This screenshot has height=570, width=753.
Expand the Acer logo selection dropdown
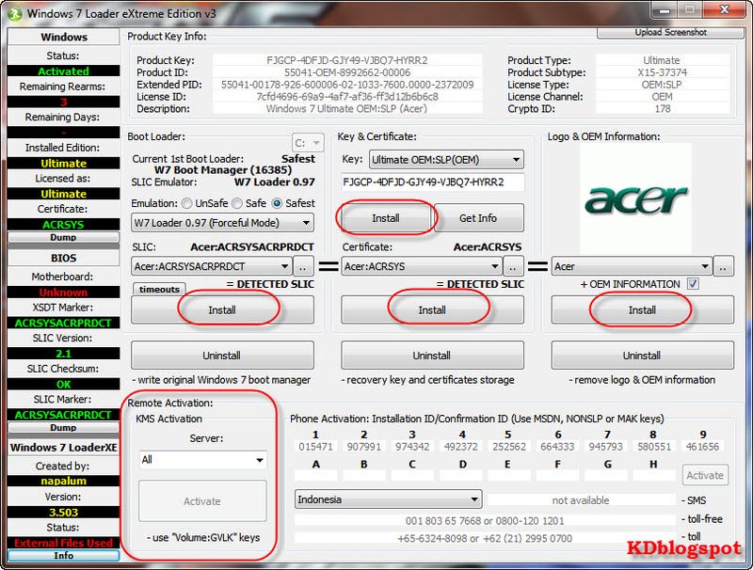pos(632,266)
